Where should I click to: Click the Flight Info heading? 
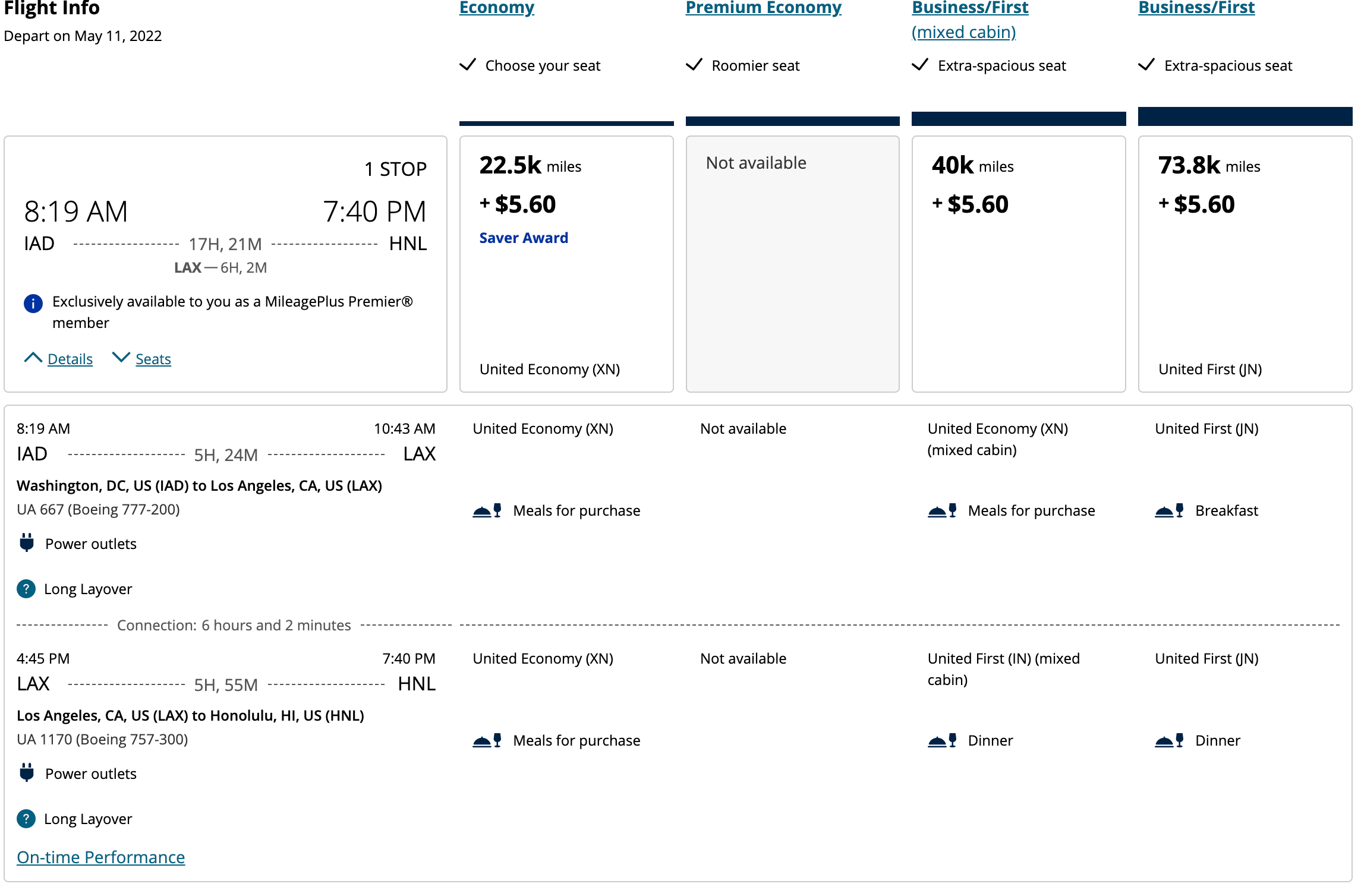pos(52,8)
